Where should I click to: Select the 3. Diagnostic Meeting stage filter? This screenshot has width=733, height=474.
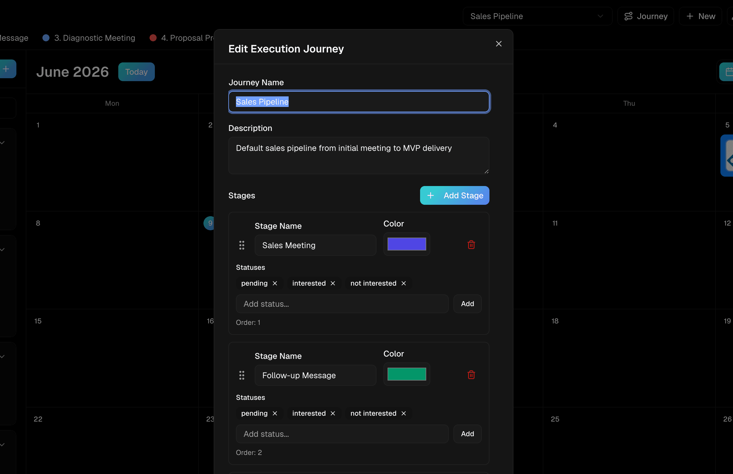coord(89,38)
